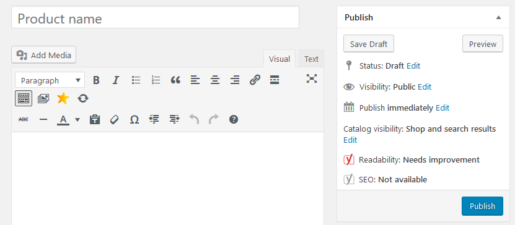This screenshot has width=515, height=225.
Task: Click the Preview button
Action: (x=483, y=44)
